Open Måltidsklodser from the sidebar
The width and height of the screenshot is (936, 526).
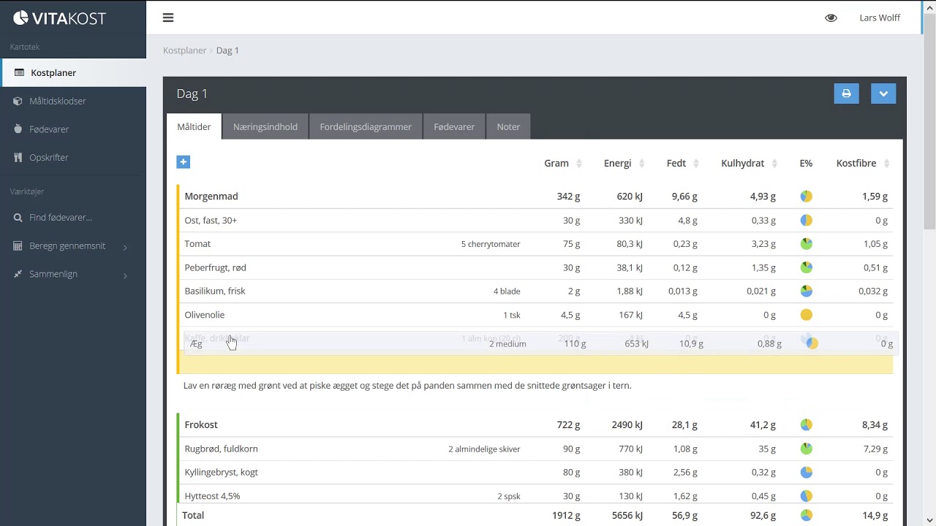point(58,101)
